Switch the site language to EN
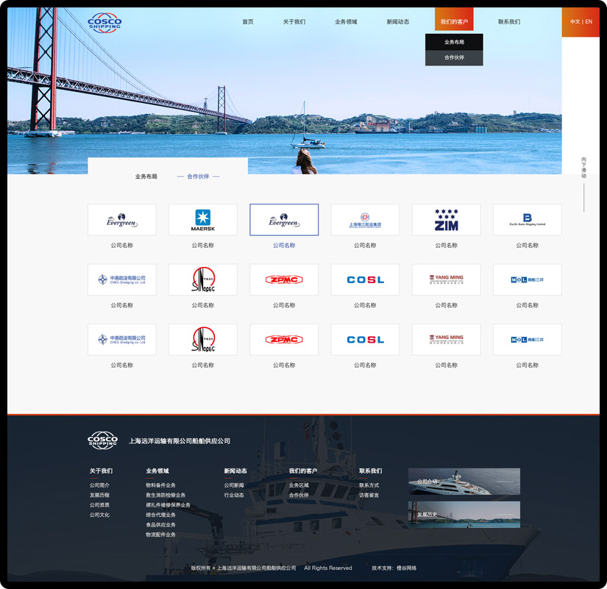This screenshot has width=607, height=589. [x=589, y=22]
